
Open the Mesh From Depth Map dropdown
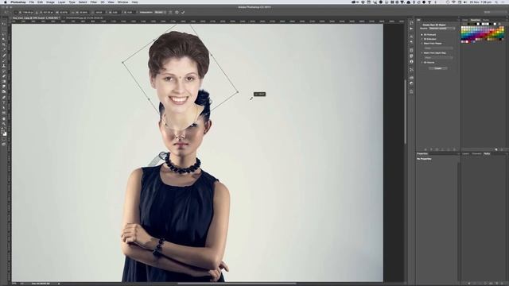point(438,57)
